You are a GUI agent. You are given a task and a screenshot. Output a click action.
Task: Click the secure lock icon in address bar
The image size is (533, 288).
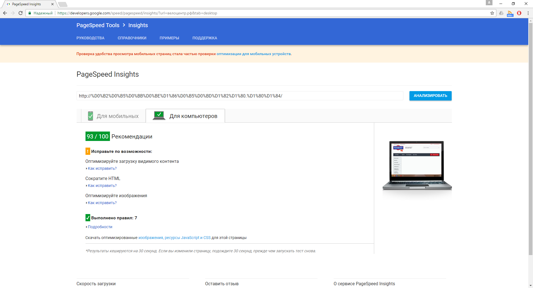pyautogui.click(x=30, y=13)
